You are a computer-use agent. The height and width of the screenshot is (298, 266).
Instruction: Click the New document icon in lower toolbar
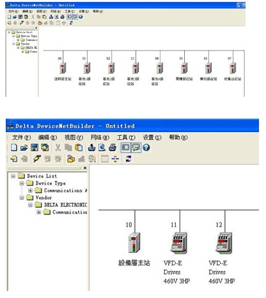coord(14,147)
